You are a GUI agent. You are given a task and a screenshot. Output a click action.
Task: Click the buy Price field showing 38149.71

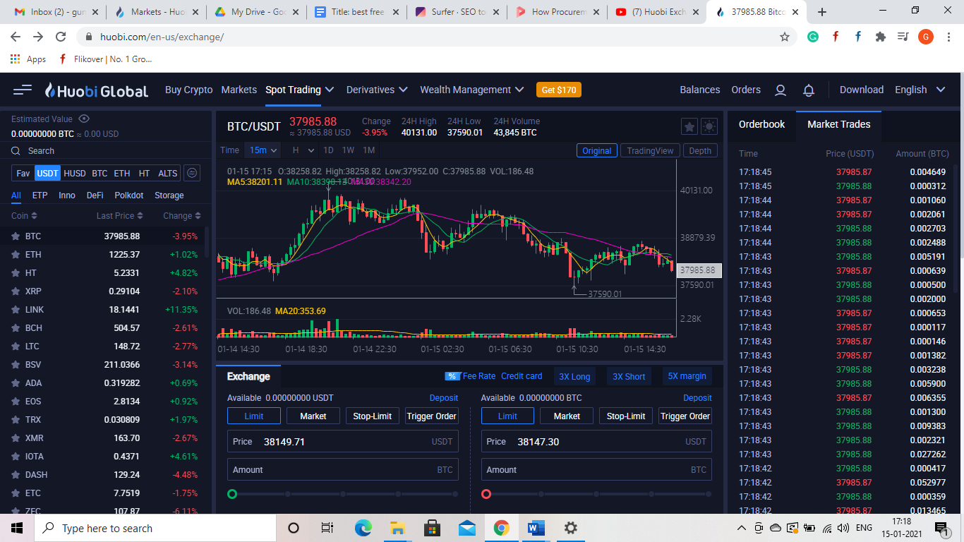pyautogui.click(x=343, y=442)
